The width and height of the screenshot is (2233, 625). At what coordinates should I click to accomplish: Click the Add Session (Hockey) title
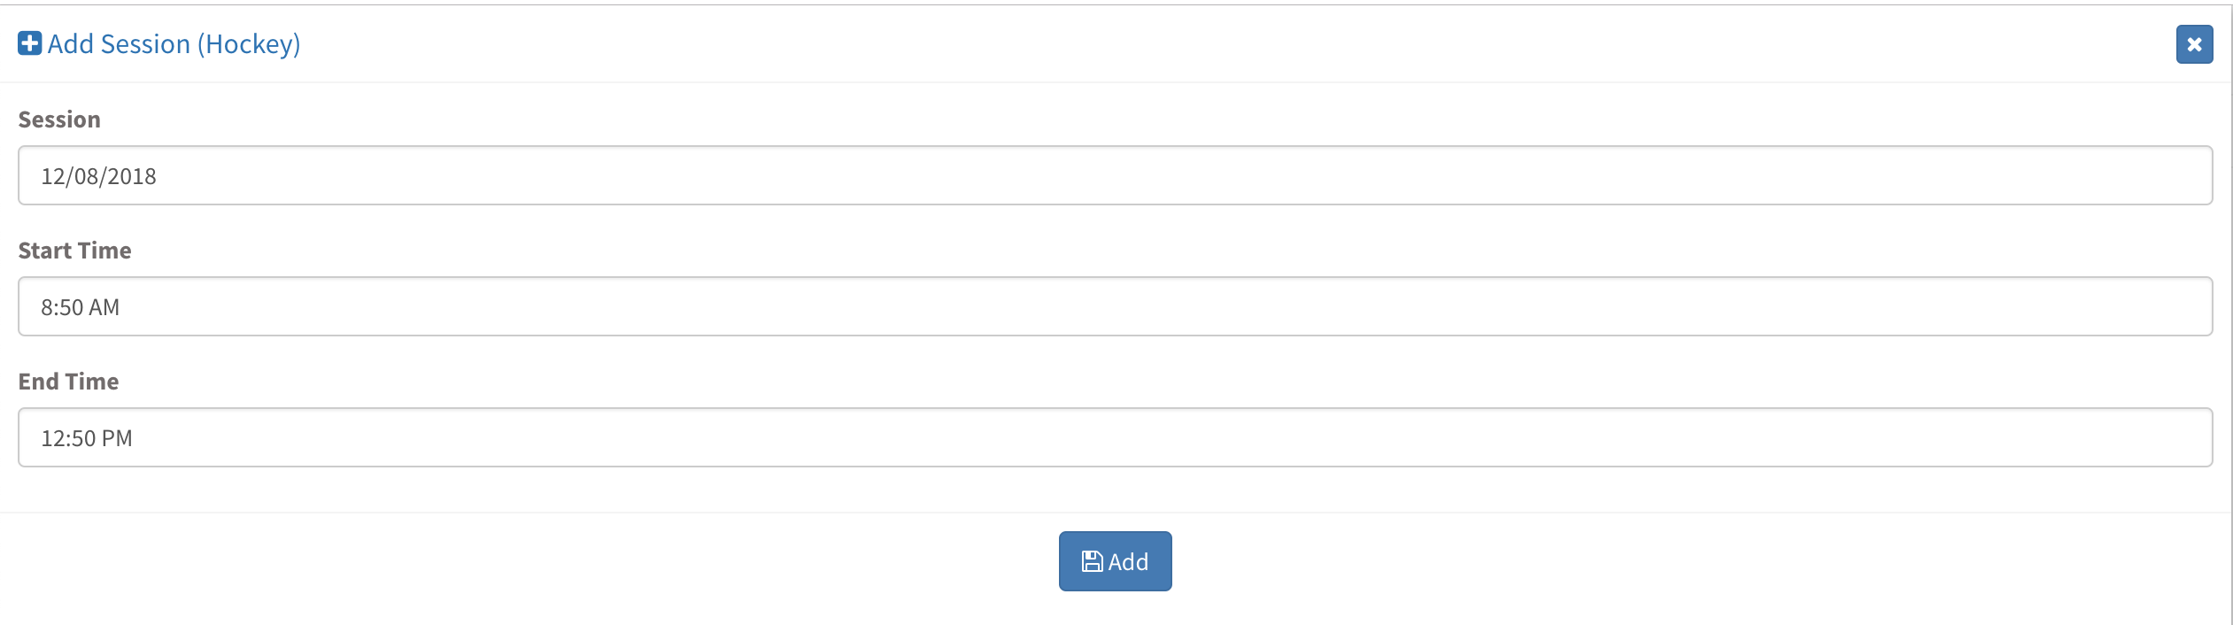[x=174, y=43]
